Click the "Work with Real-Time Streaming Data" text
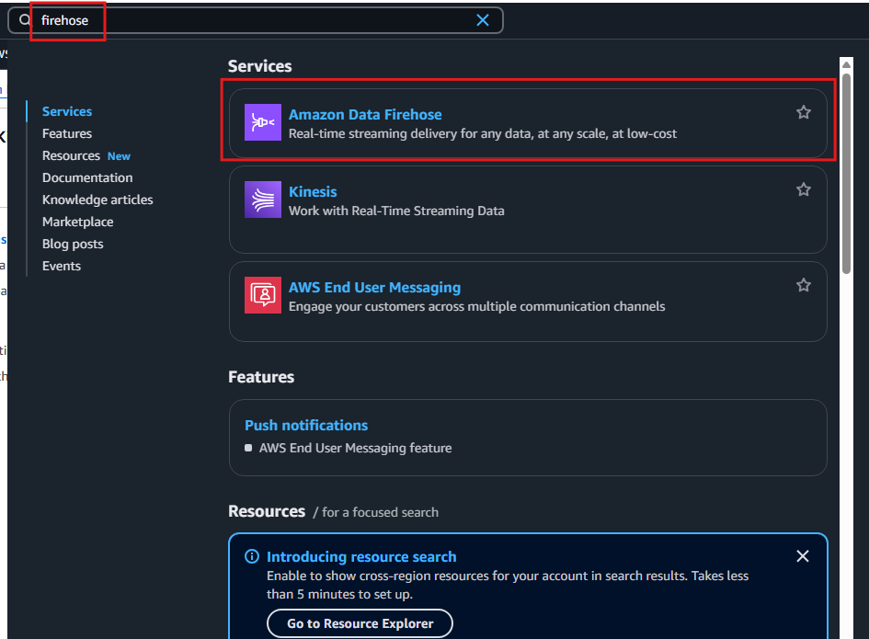 [x=396, y=211]
